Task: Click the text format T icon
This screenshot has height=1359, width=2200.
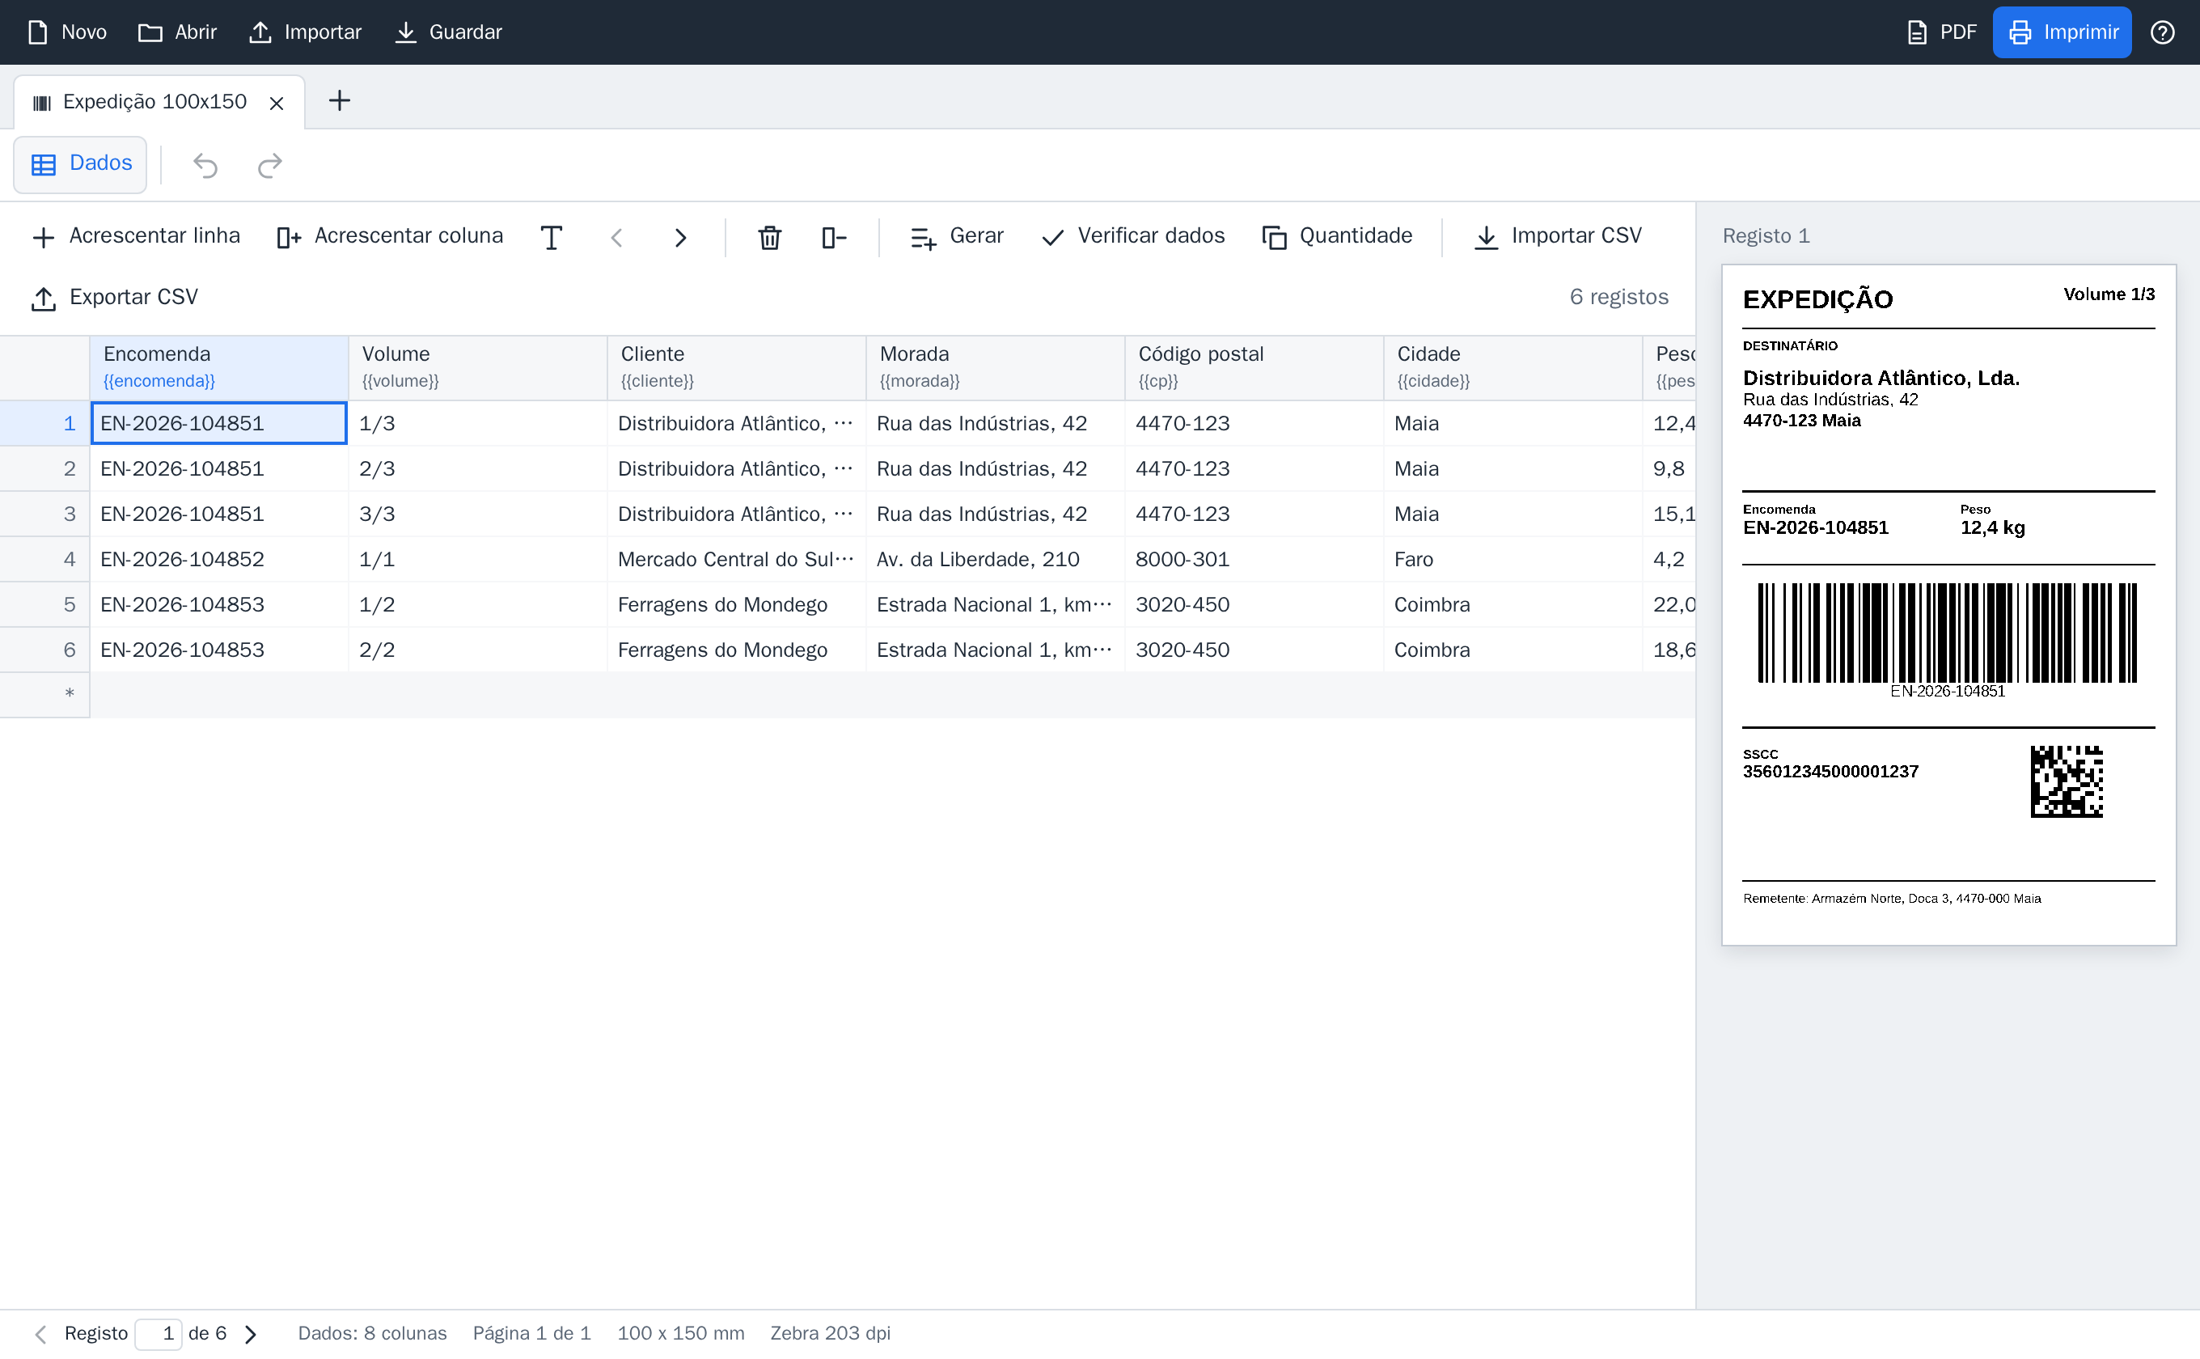Action: 551,236
